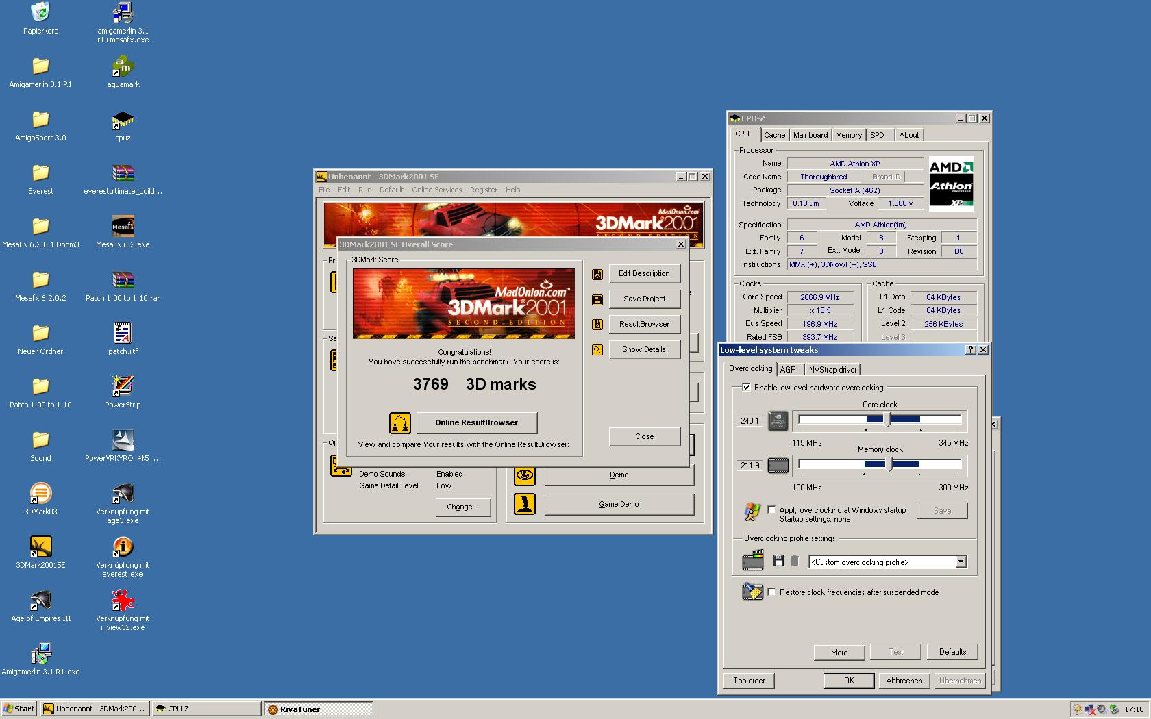Viewport: 1151px width, 719px height.
Task: Open the Run menu in 3DMark2001
Action: point(364,190)
